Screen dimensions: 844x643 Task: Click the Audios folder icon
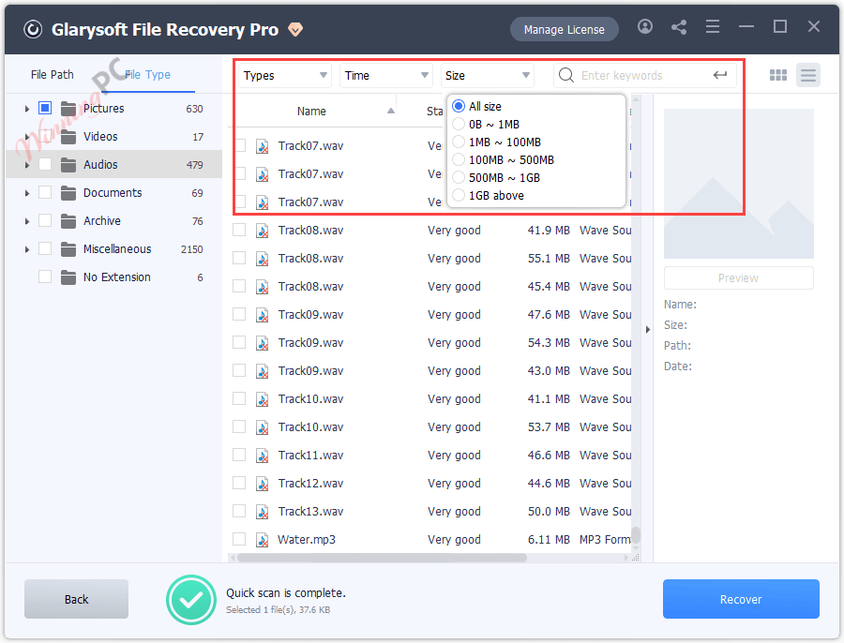click(68, 165)
